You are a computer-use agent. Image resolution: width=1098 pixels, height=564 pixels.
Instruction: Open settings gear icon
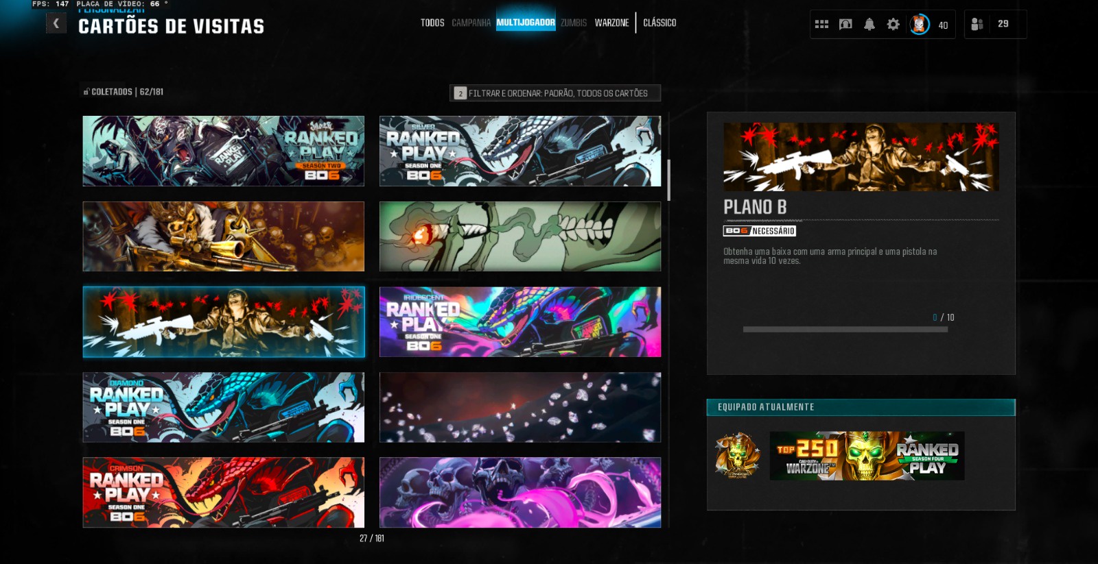[893, 25]
